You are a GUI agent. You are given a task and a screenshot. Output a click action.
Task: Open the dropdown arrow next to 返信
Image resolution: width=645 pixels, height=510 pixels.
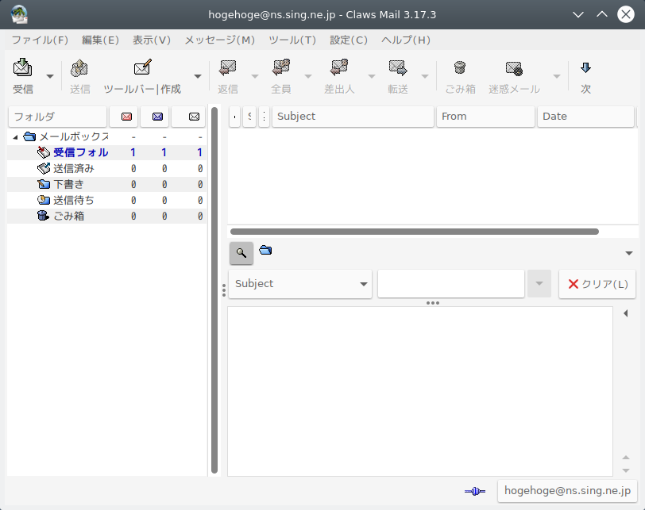pos(255,76)
